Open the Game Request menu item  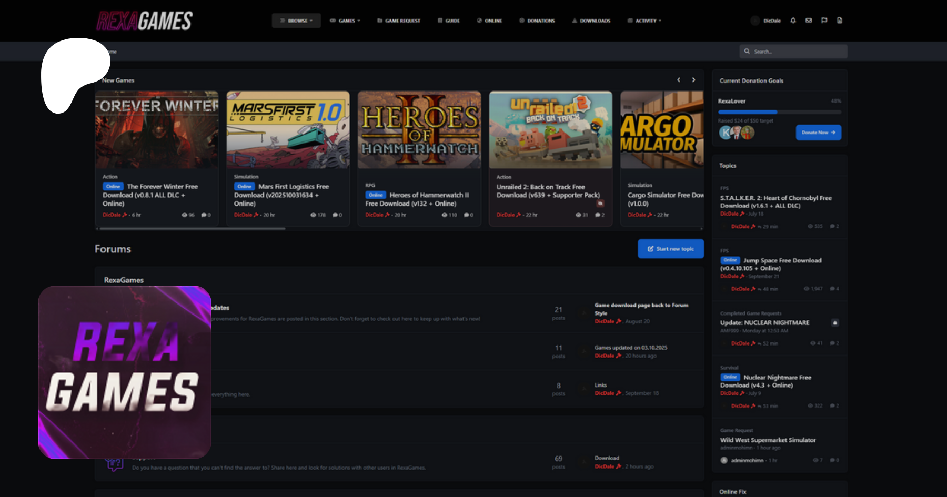tap(399, 21)
